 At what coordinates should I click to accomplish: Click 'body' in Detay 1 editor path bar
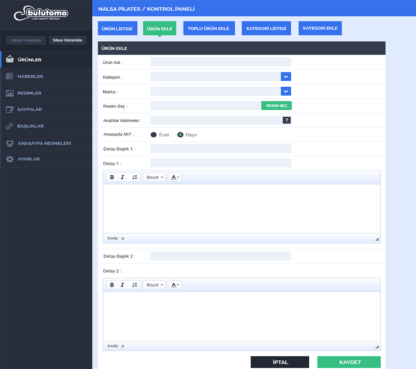tap(113, 238)
